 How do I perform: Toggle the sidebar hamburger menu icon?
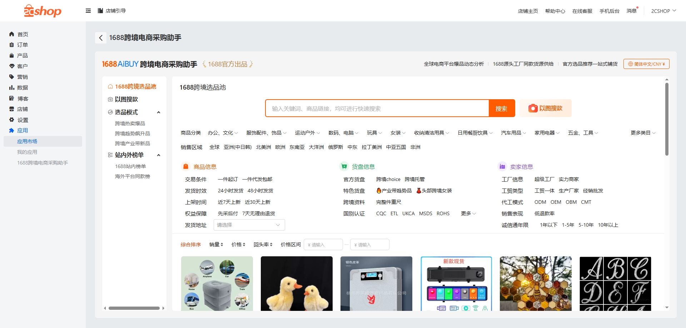(88, 11)
